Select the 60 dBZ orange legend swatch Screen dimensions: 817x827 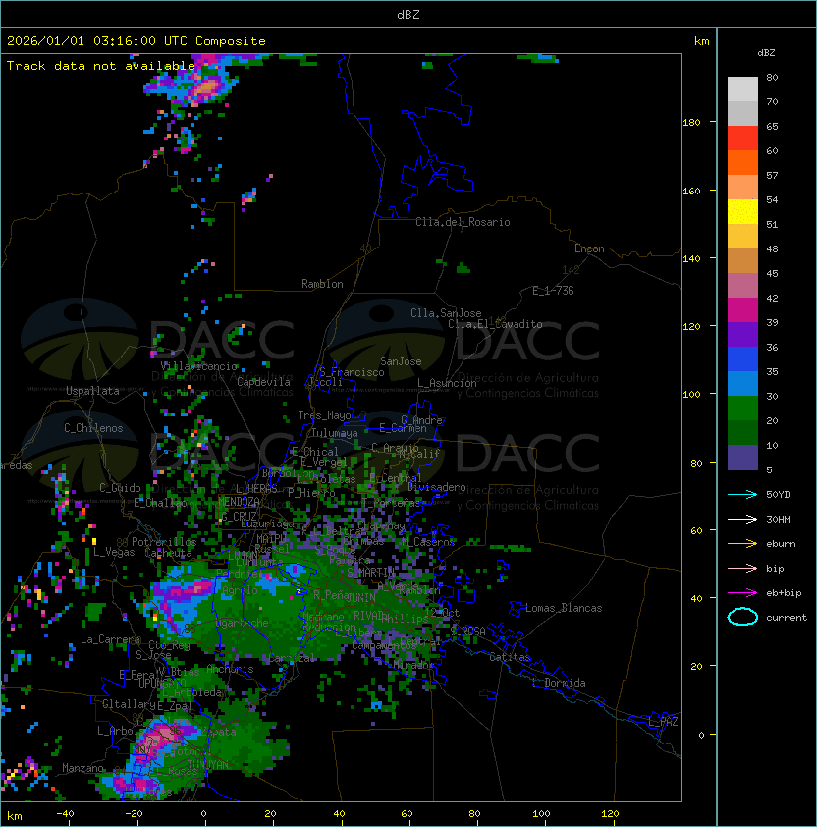(742, 162)
